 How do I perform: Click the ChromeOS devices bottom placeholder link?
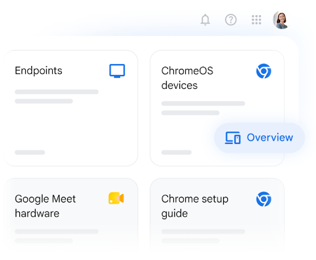[x=176, y=153]
